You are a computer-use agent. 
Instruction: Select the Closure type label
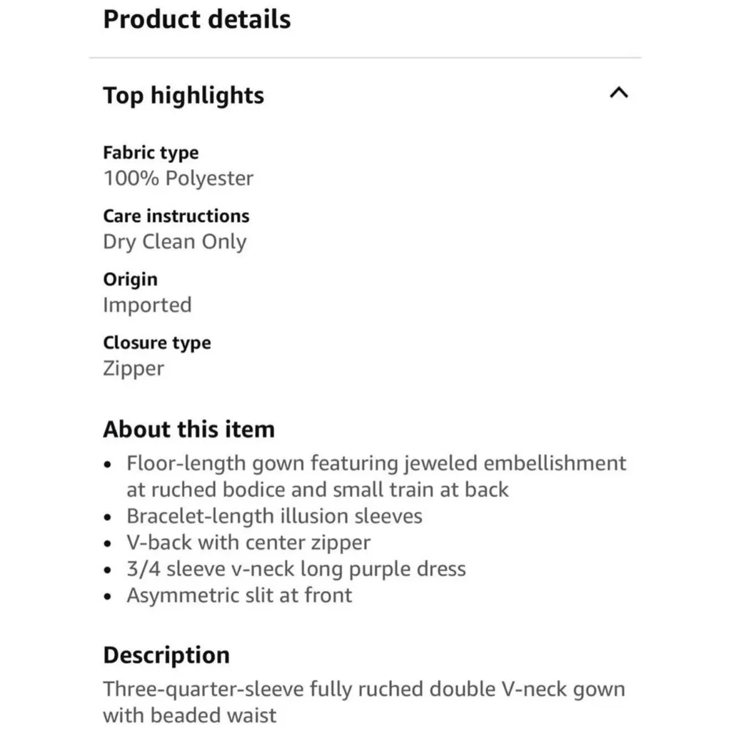point(157,343)
